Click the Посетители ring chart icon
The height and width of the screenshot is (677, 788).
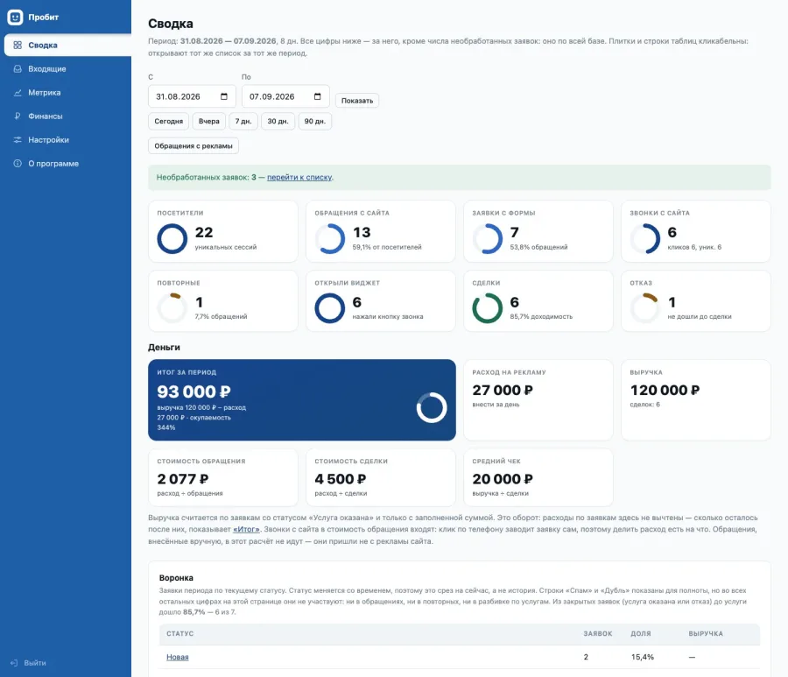point(172,238)
